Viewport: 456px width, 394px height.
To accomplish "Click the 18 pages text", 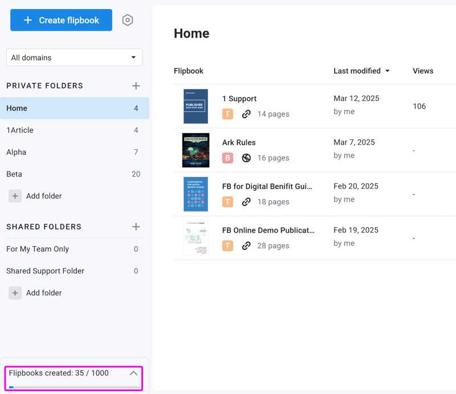I will (273, 202).
